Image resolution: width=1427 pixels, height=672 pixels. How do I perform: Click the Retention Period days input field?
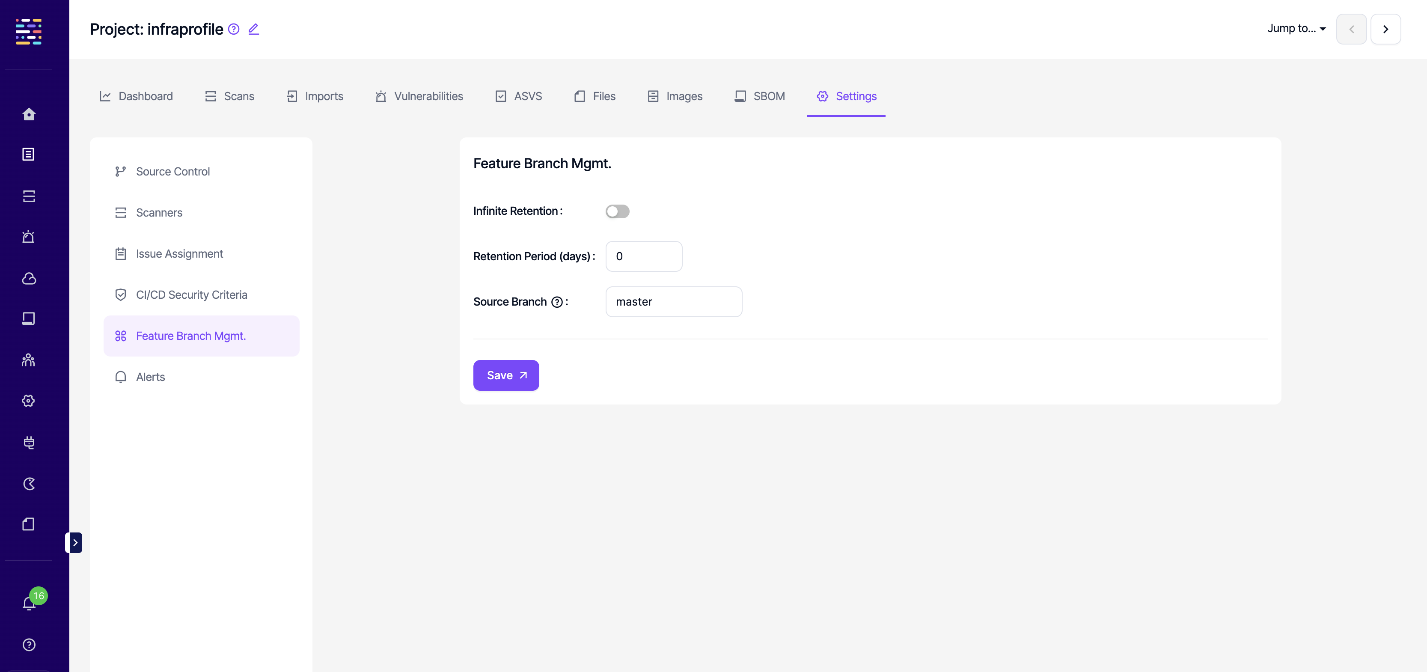[644, 256]
